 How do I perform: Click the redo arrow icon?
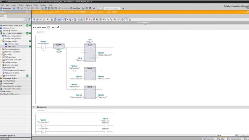(x=37, y=9)
